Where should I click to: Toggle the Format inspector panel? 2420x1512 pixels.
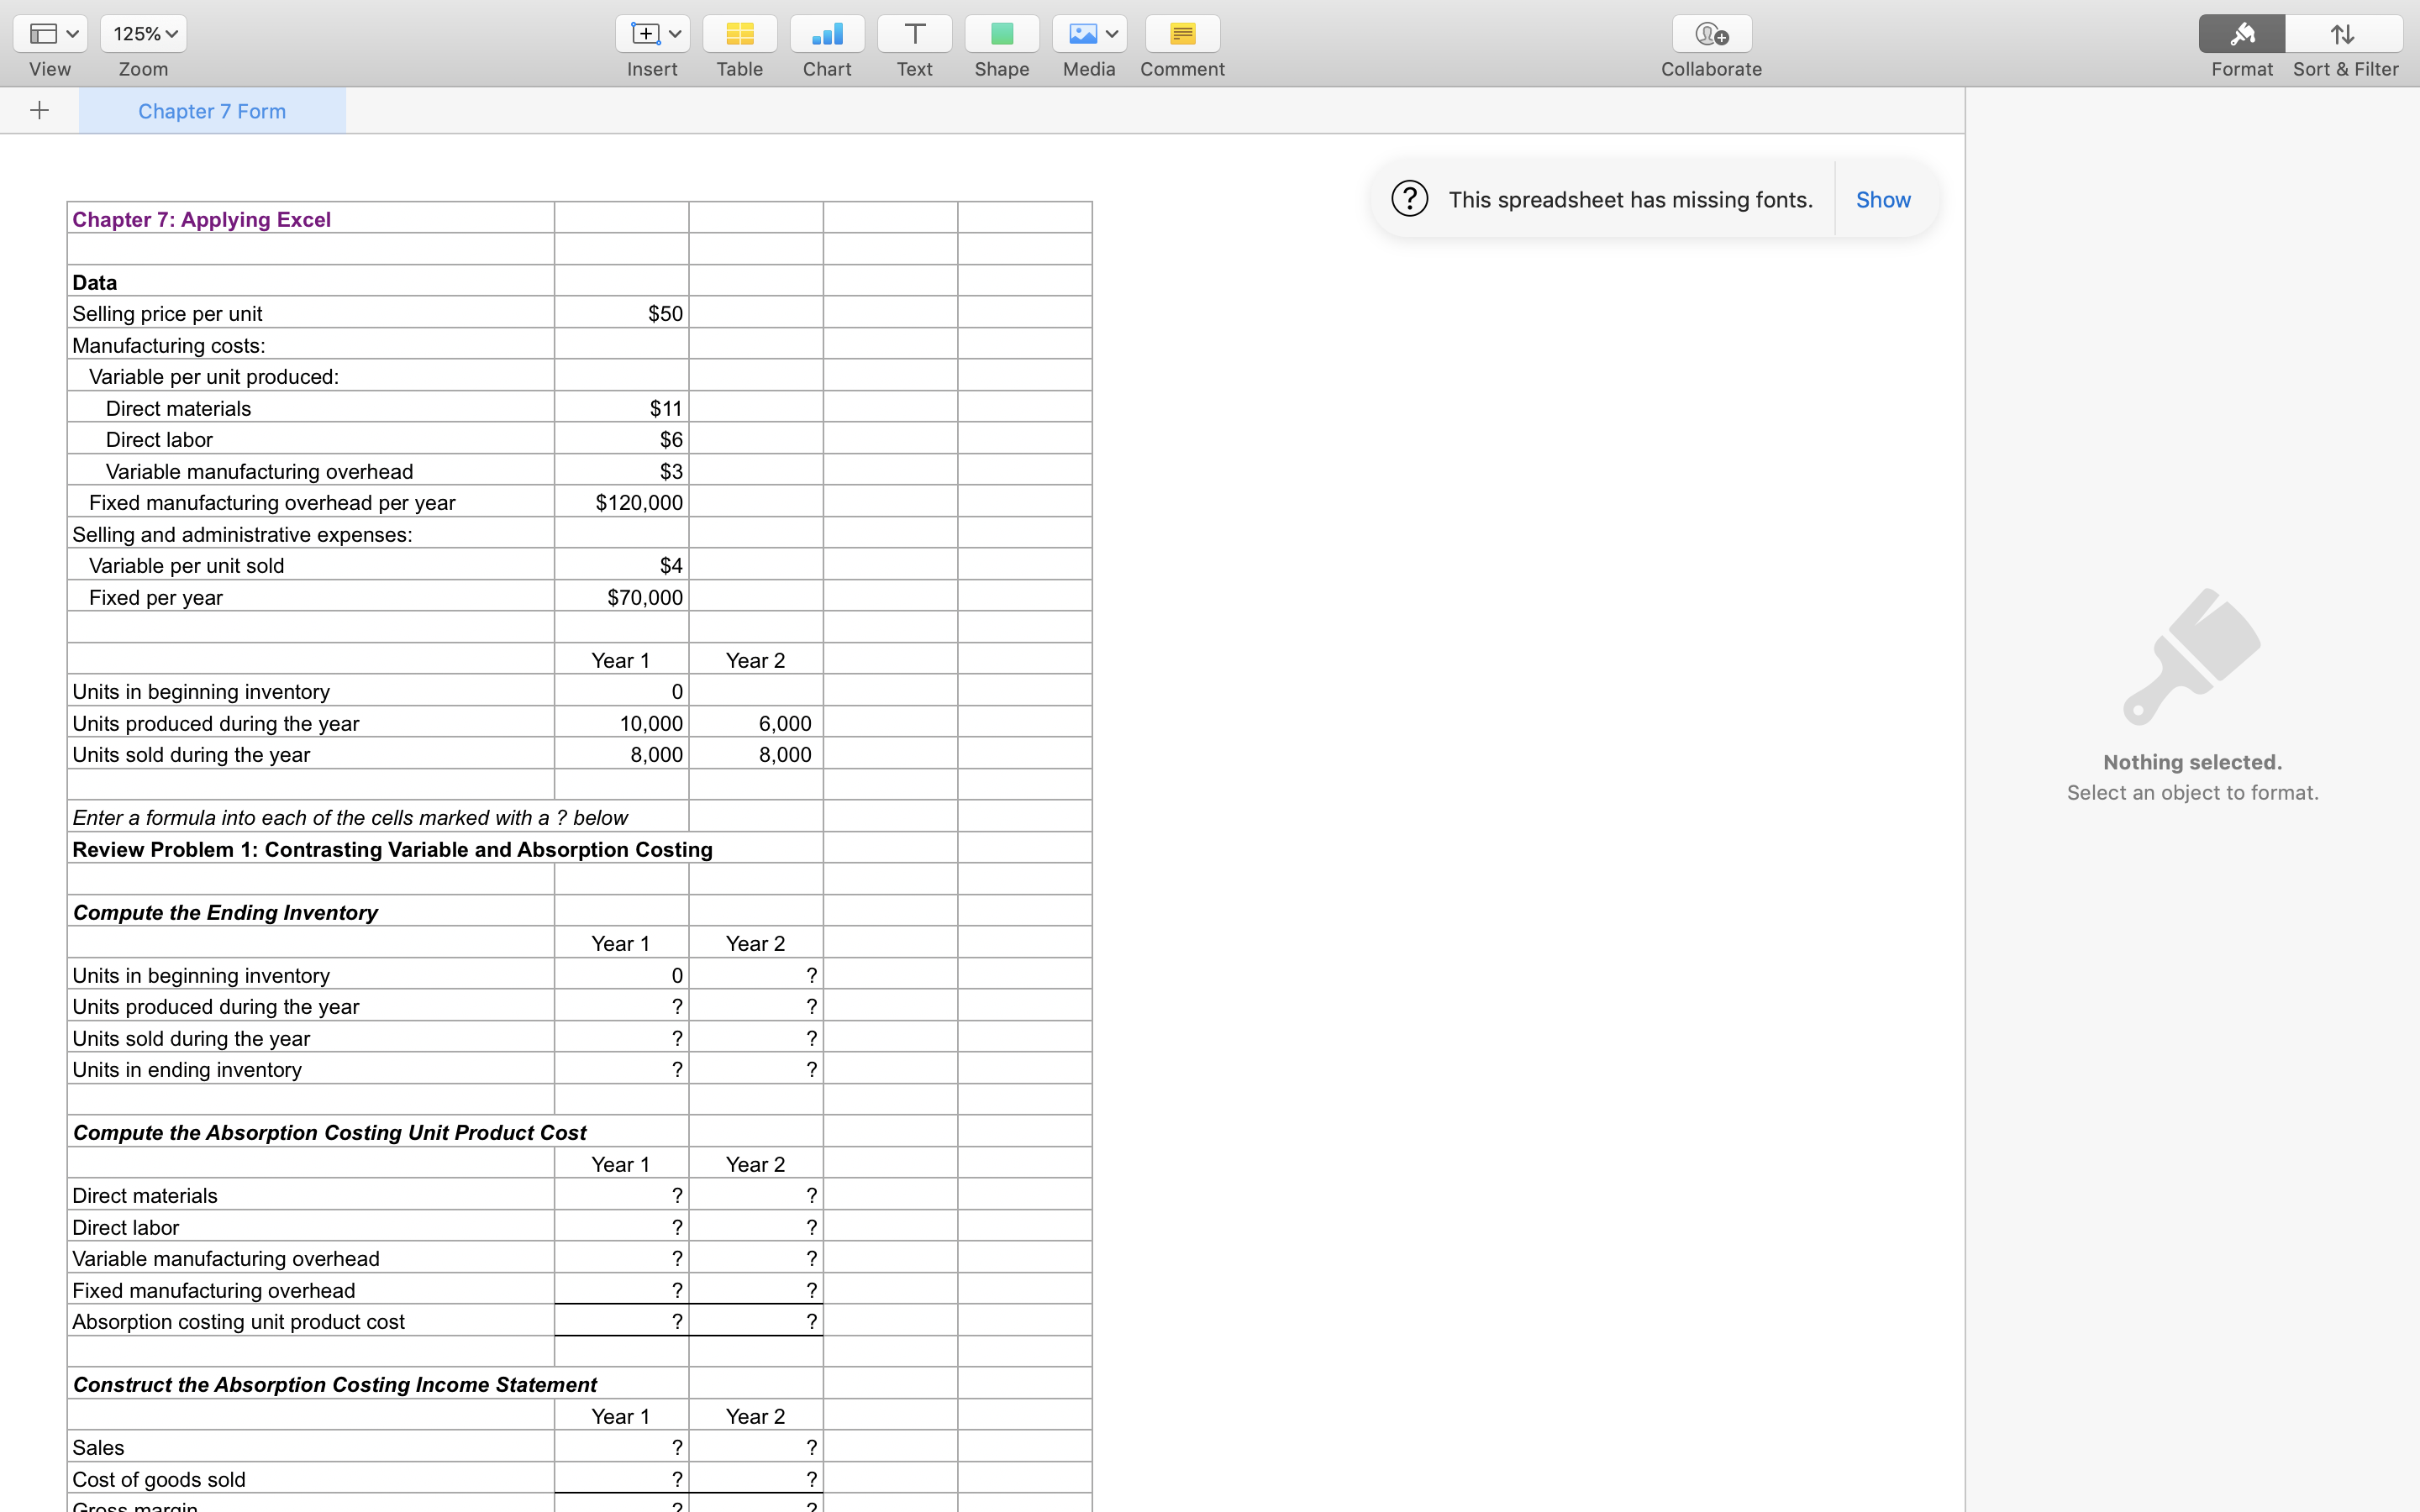pos(2241,33)
